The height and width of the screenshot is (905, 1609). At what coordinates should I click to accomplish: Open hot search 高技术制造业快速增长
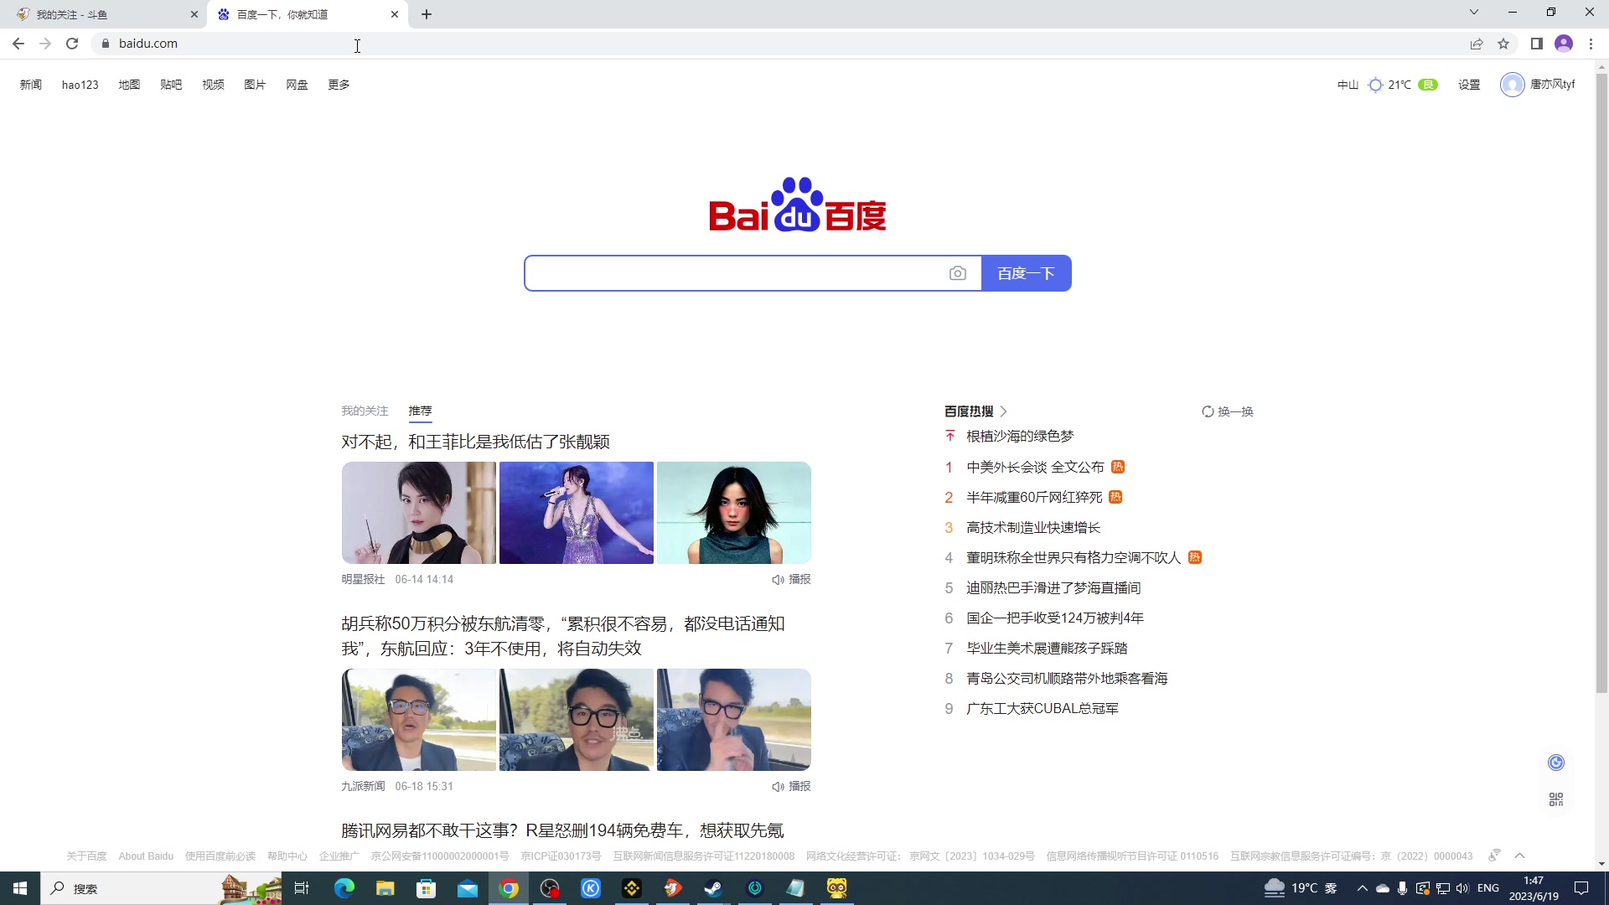[1033, 527]
